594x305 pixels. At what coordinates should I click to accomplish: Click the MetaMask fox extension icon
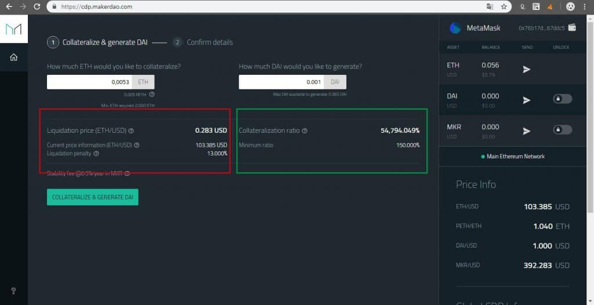coord(550,6)
